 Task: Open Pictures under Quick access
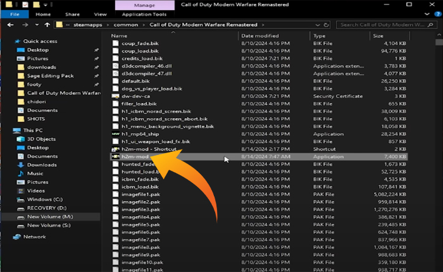click(37, 58)
